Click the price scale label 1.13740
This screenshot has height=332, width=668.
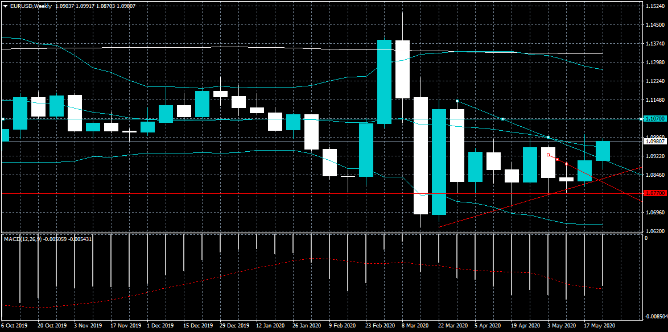(655, 43)
